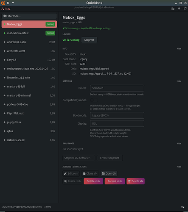Hide the Actions danger zone section

(179, 167)
